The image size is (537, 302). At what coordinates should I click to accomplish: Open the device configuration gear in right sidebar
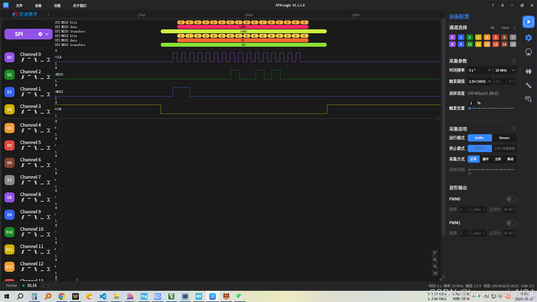tap(528, 38)
